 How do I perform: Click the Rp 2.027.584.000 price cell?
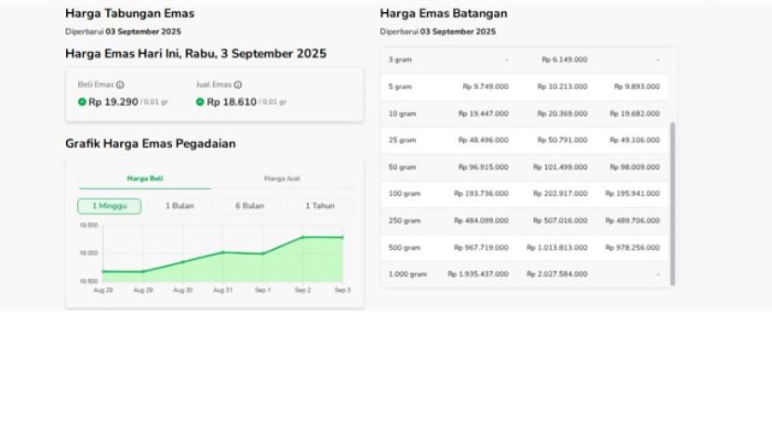pos(557,275)
